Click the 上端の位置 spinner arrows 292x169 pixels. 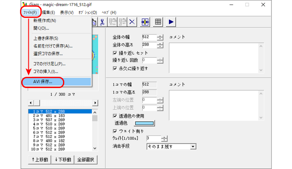pos(160,108)
